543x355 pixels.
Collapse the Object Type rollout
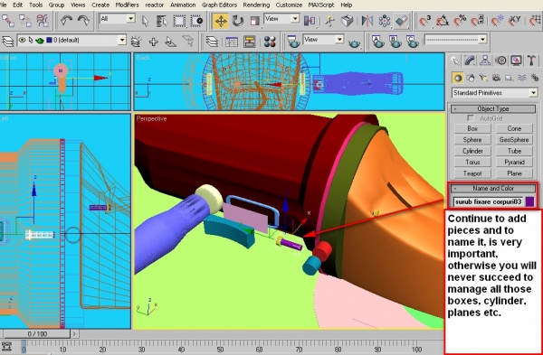(493, 108)
